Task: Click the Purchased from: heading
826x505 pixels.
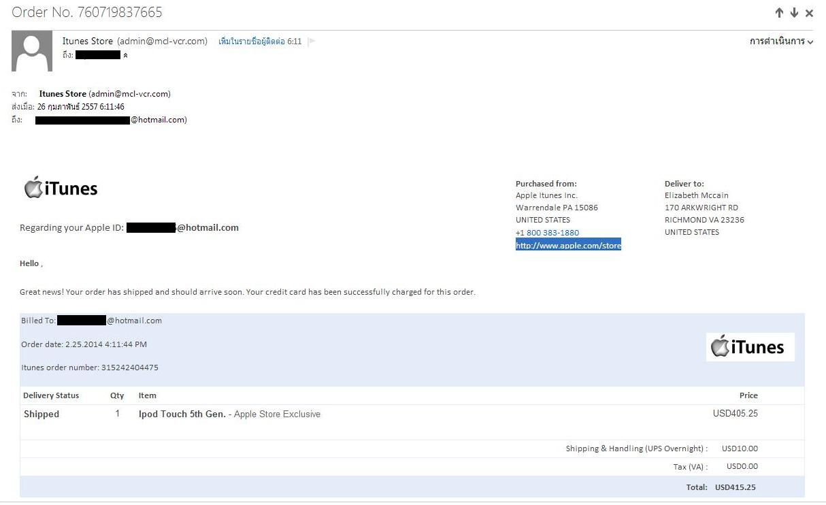Action: click(x=546, y=184)
